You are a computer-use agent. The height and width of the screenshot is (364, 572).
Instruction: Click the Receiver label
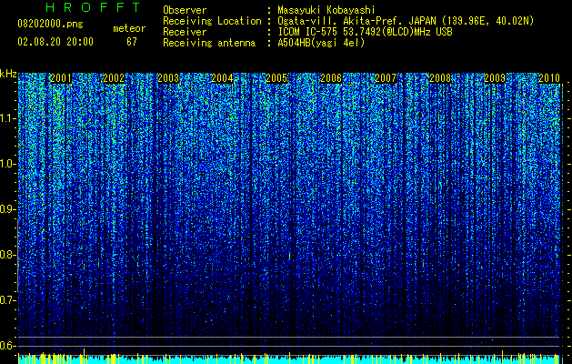(x=185, y=32)
